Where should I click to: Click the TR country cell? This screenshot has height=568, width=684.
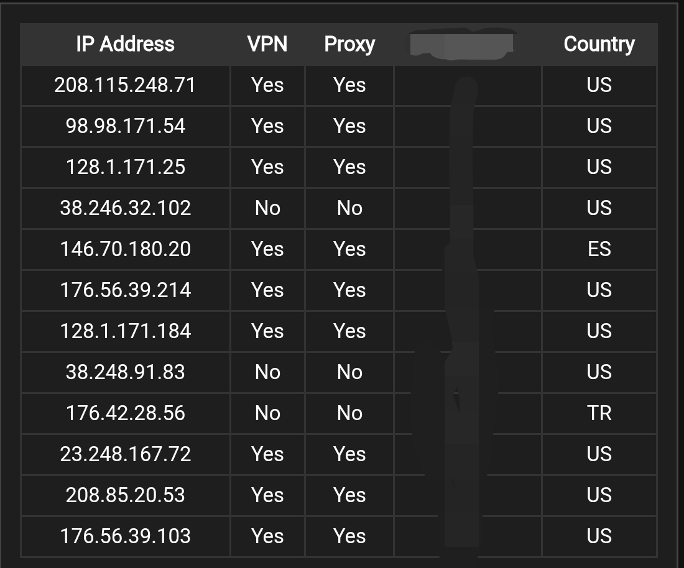tap(599, 413)
